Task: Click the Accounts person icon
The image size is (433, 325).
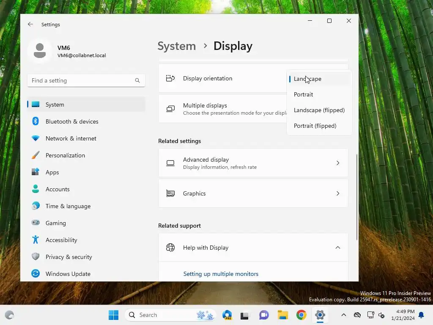Action: 36,189
